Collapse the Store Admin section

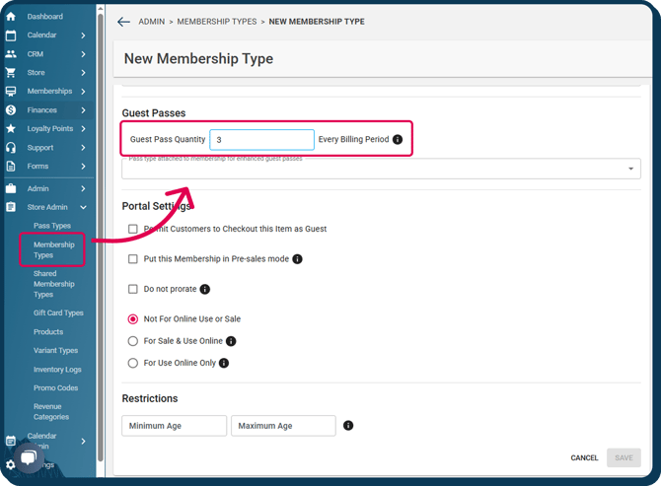pyautogui.click(x=83, y=207)
